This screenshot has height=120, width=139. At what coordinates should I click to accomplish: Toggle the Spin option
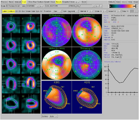pyautogui.click(x=37, y=11)
